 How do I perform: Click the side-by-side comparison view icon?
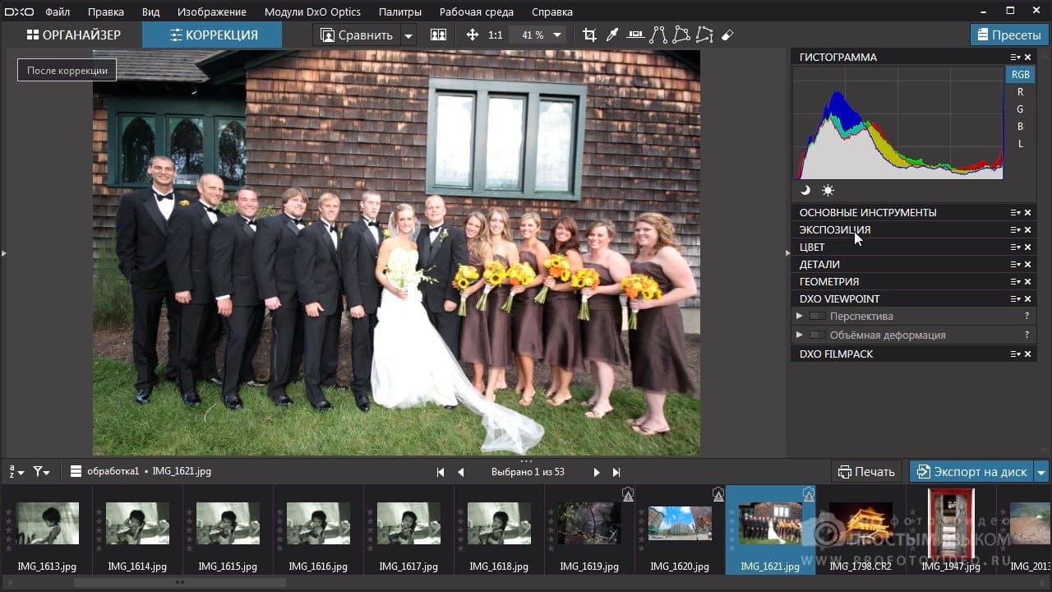[x=438, y=35]
